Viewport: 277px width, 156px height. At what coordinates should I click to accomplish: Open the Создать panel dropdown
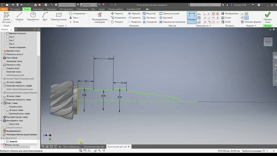61,26
